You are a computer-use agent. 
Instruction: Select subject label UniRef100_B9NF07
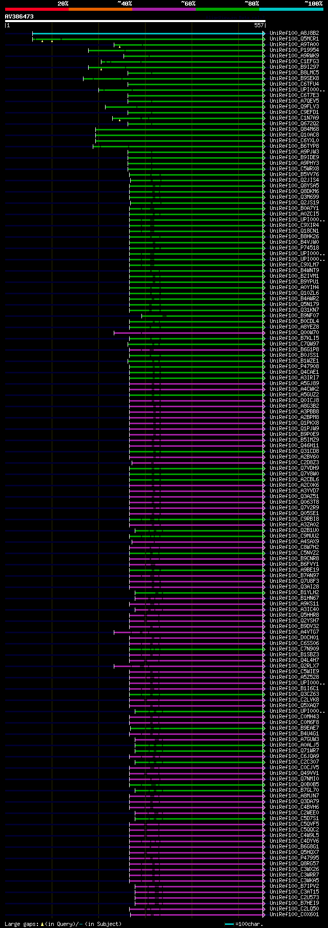[294, 316]
